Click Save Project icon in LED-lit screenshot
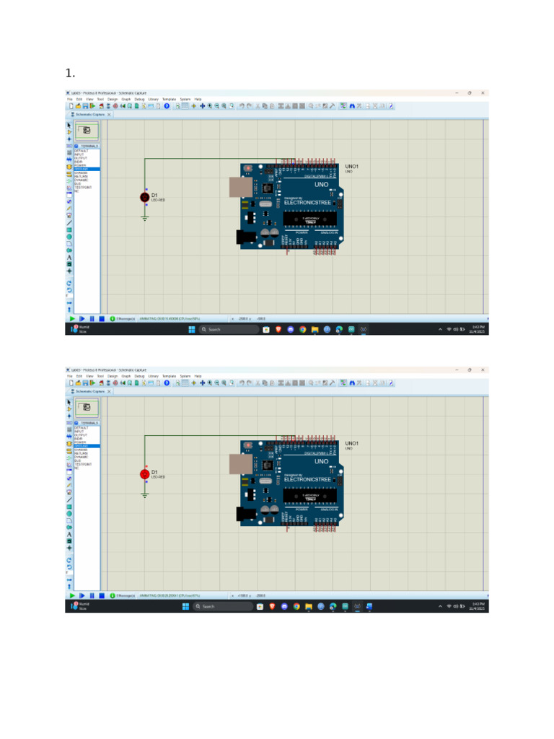This screenshot has height=739, width=554. [85, 383]
